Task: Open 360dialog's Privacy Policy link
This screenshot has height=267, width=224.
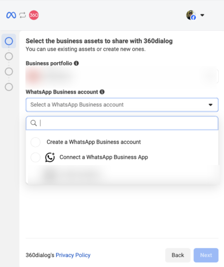Action: click(x=73, y=255)
